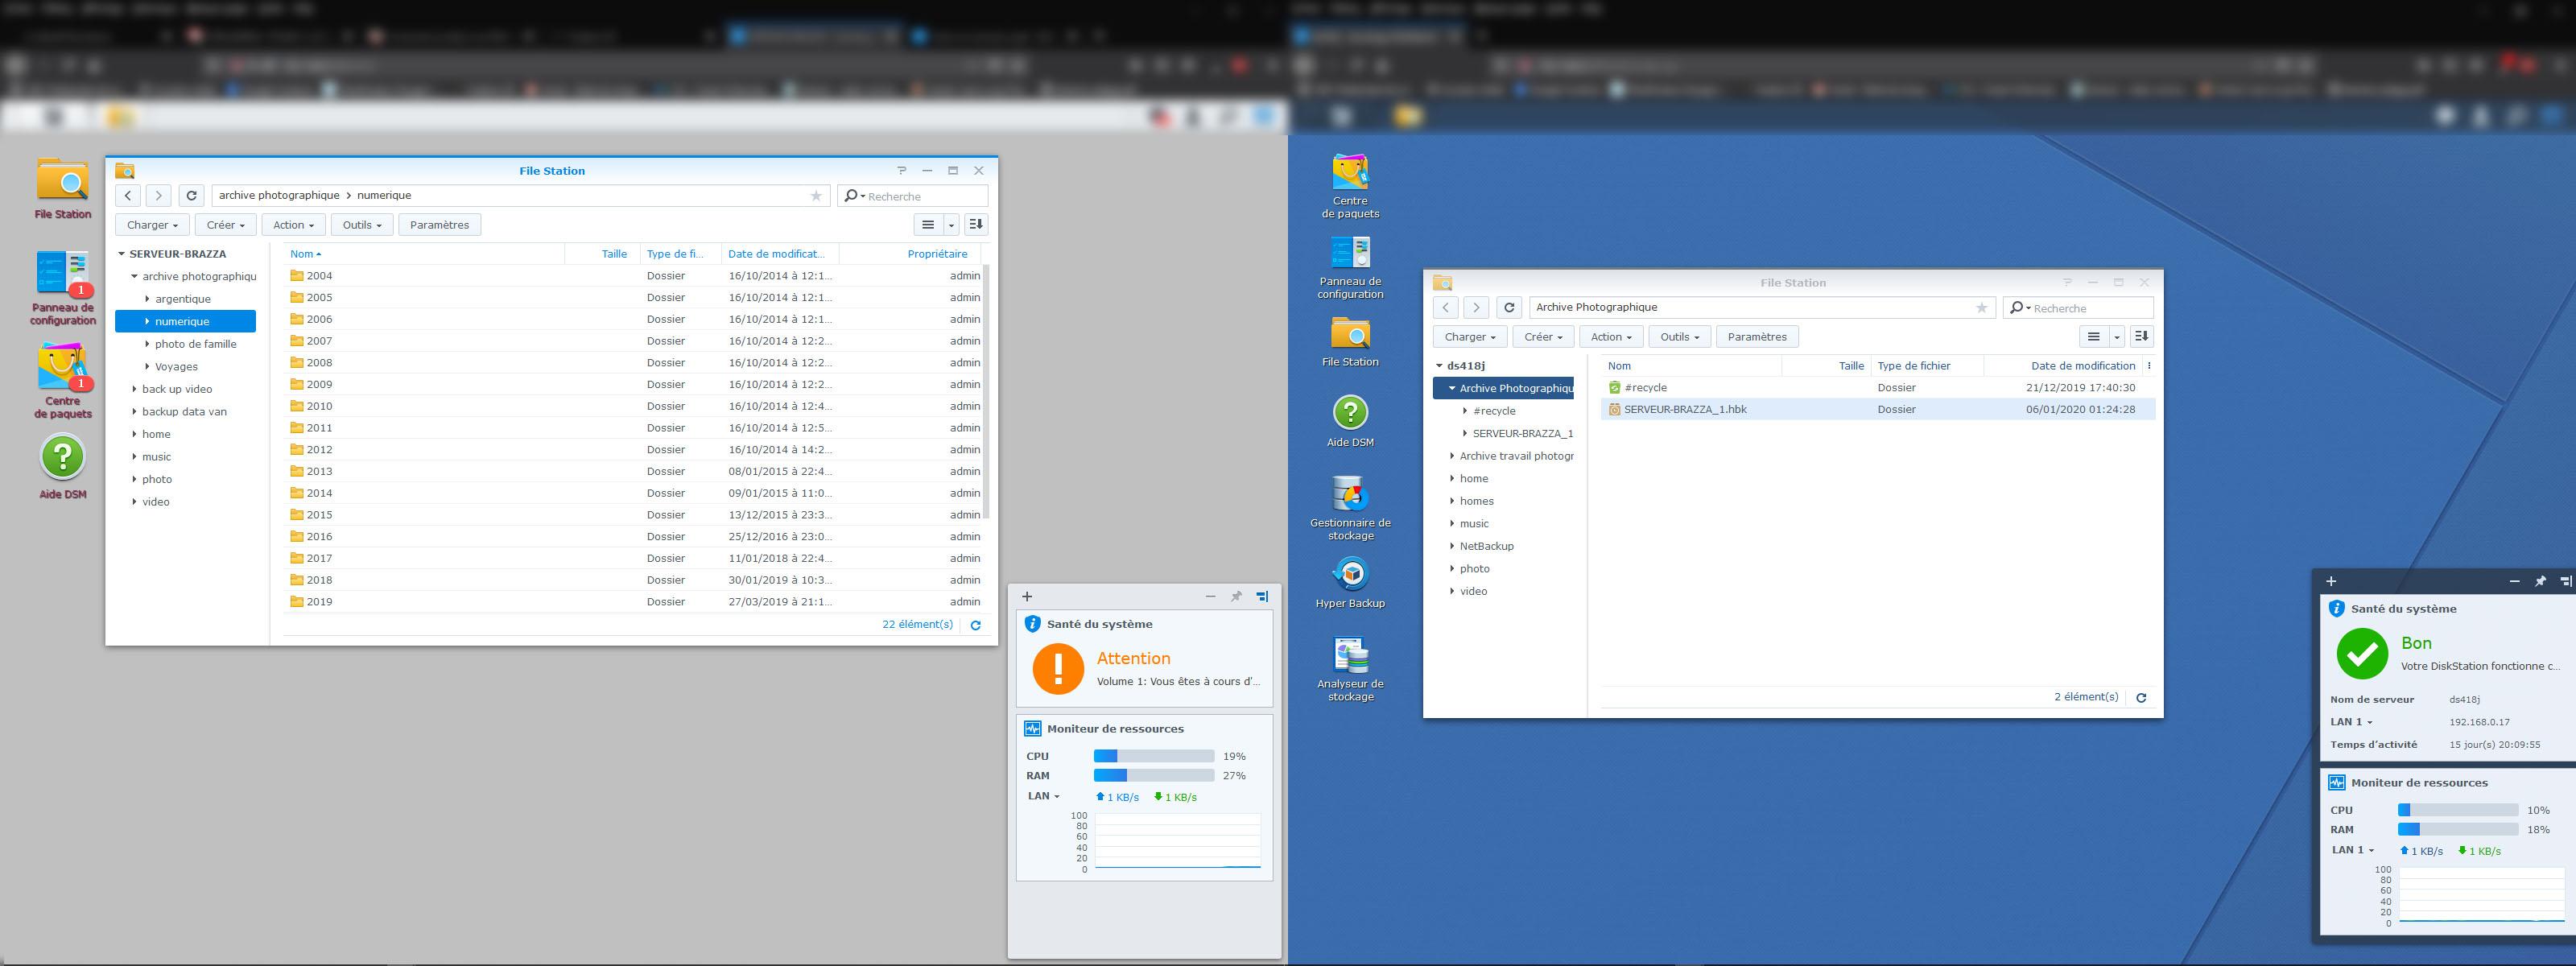Open Aide DSM on right desktop
Screen dimensions: 2576x966
click(x=1350, y=413)
